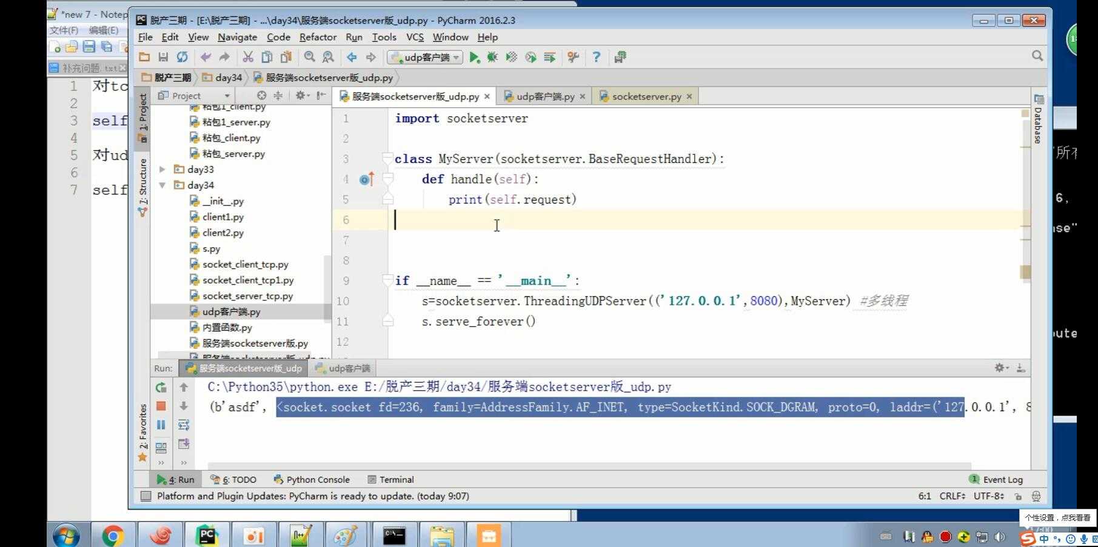The height and width of the screenshot is (547, 1098).
Task: Paste from clipboard toolbar icon
Action: click(x=286, y=57)
